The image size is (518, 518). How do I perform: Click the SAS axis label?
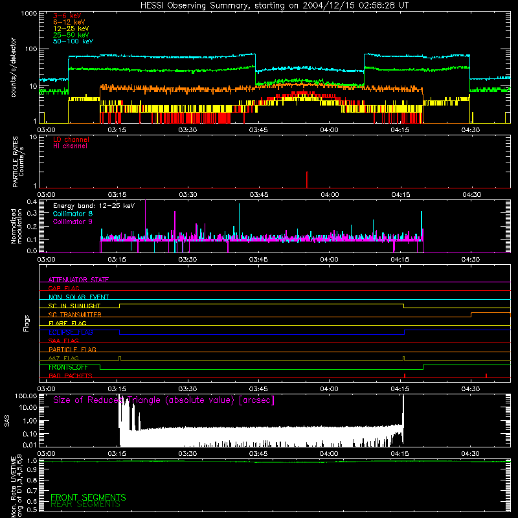click(7, 421)
